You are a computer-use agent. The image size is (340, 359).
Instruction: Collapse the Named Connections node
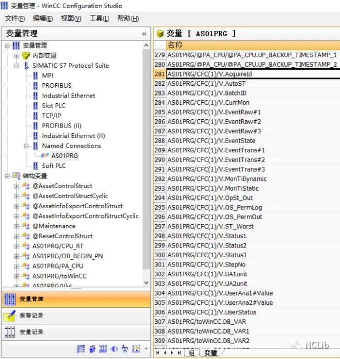coord(26,146)
